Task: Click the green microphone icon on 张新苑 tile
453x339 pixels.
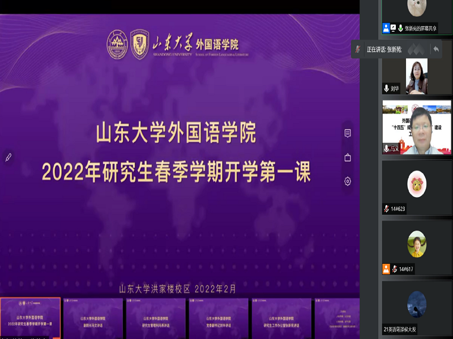Action: click(400, 28)
